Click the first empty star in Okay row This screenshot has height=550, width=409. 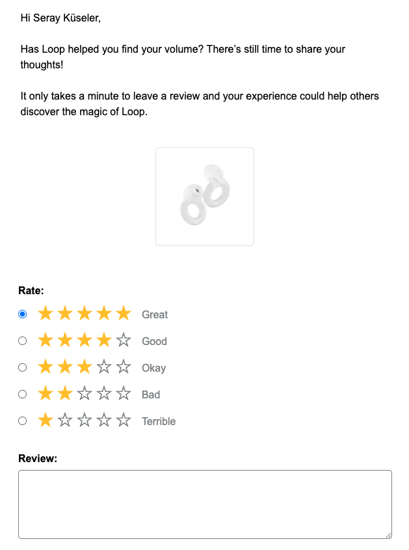tap(104, 367)
